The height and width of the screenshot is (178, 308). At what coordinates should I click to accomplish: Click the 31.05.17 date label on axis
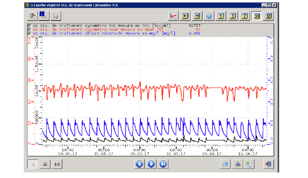[176, 154]
